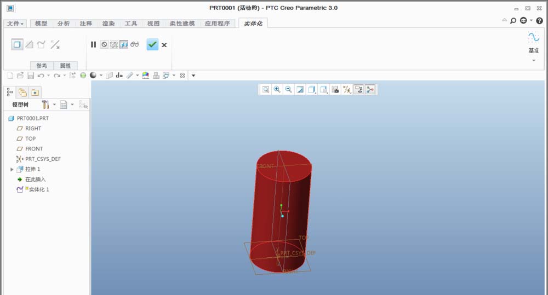Click the measure ruler icon
548x295 pixels.
click(x=130, y=76)
